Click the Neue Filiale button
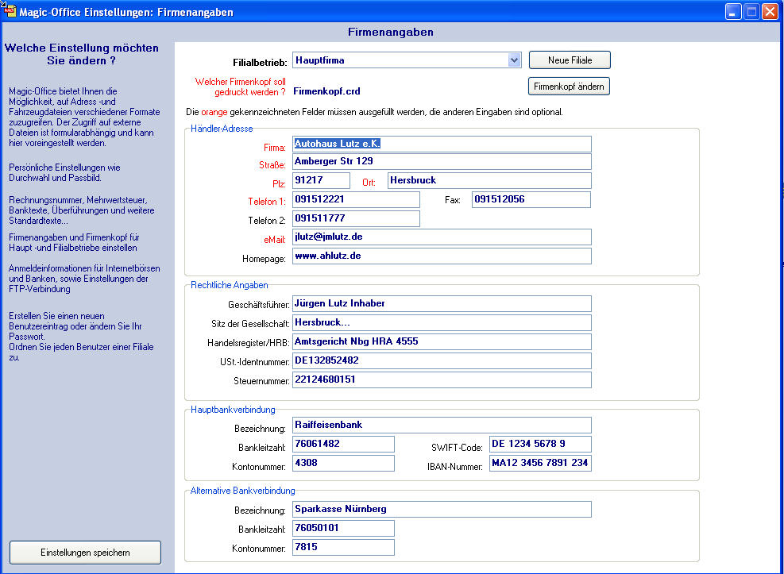784x574 pixels. tap(570, 60)
